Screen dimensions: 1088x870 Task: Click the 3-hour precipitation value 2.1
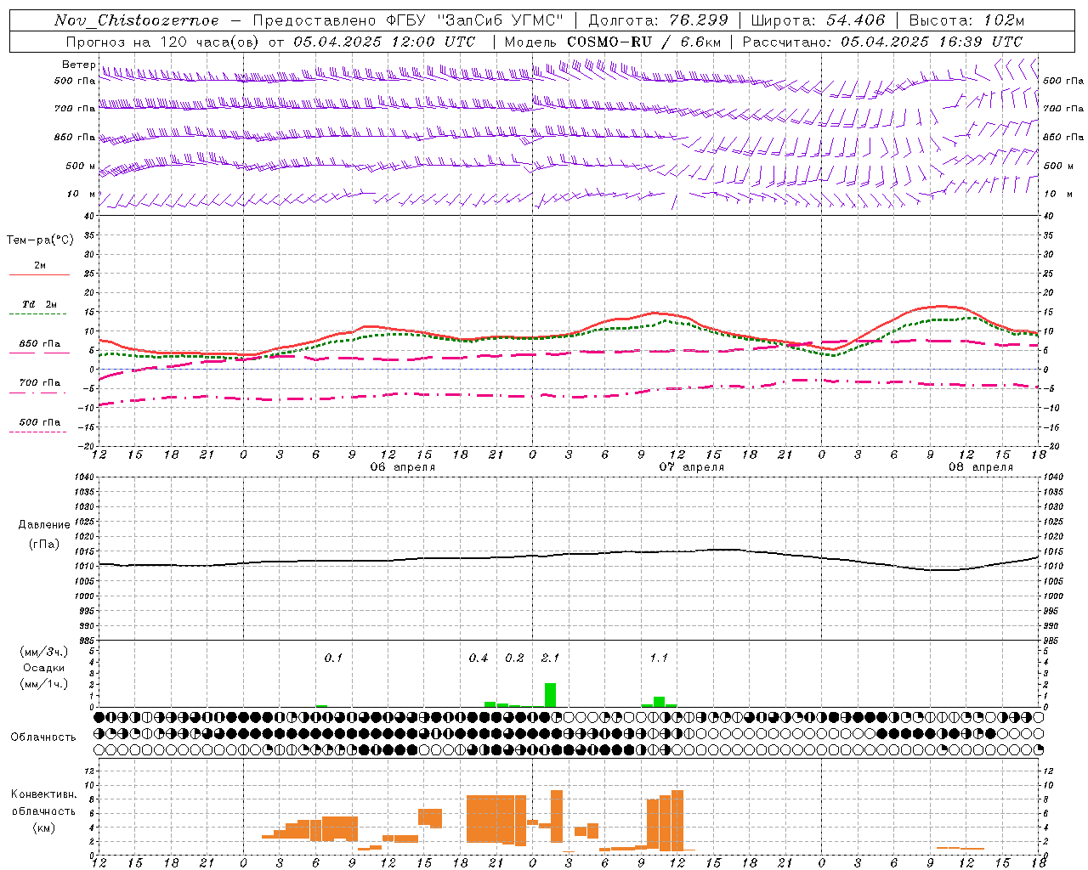click(551, 658)
